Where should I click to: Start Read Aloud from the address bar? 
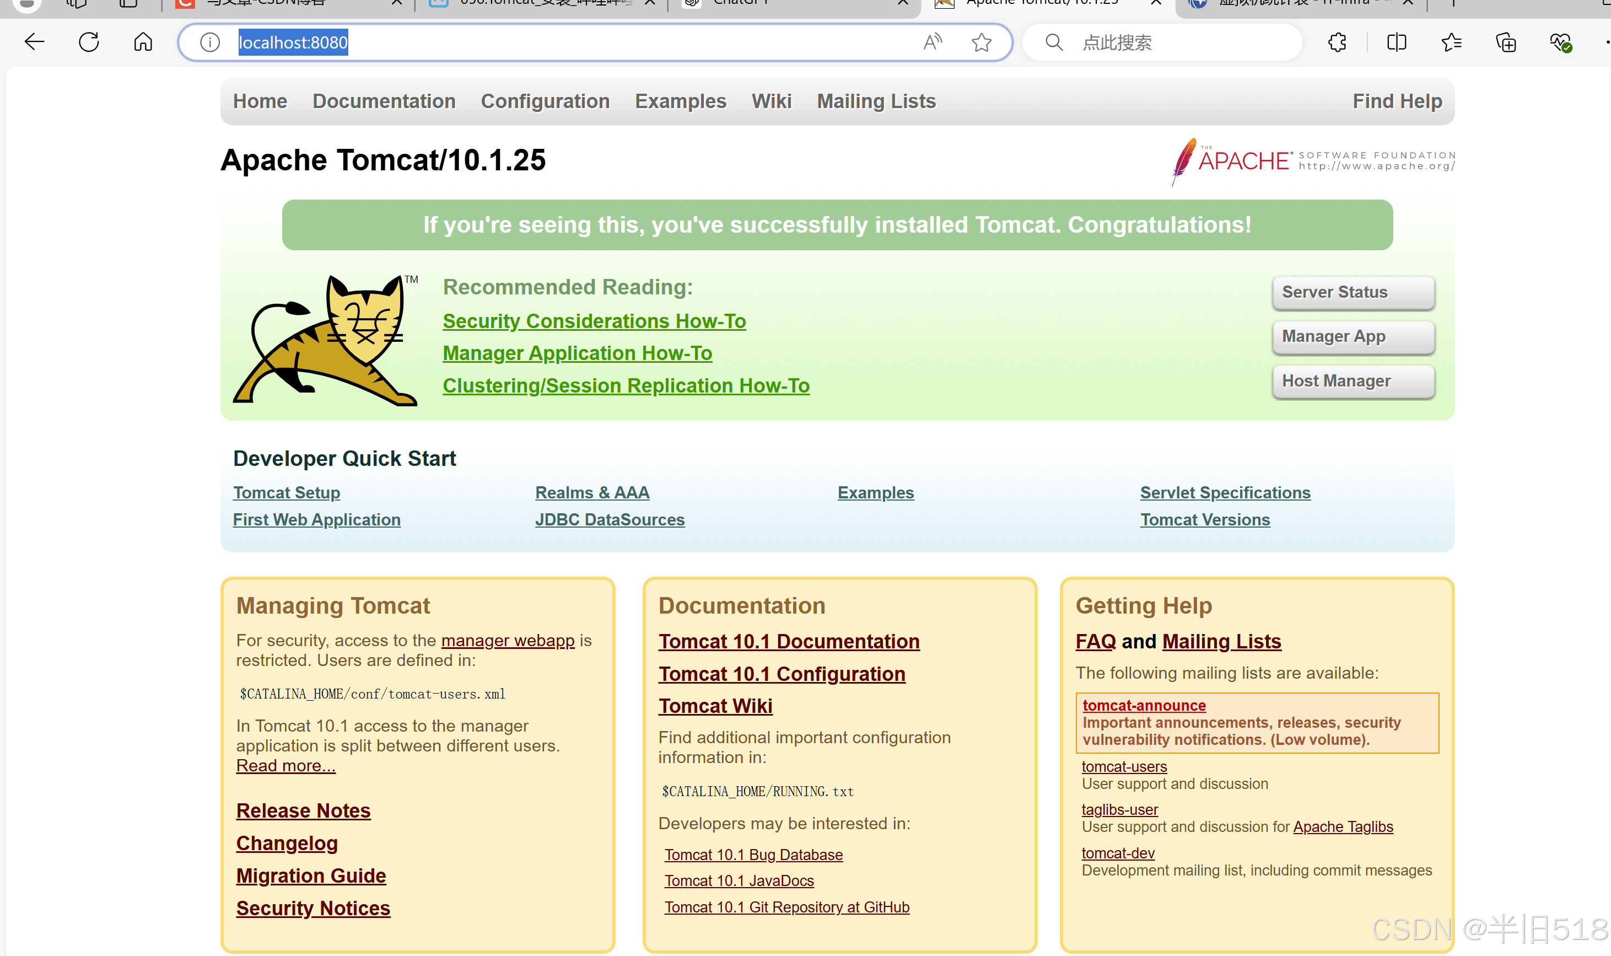click(x=933, y=42)
